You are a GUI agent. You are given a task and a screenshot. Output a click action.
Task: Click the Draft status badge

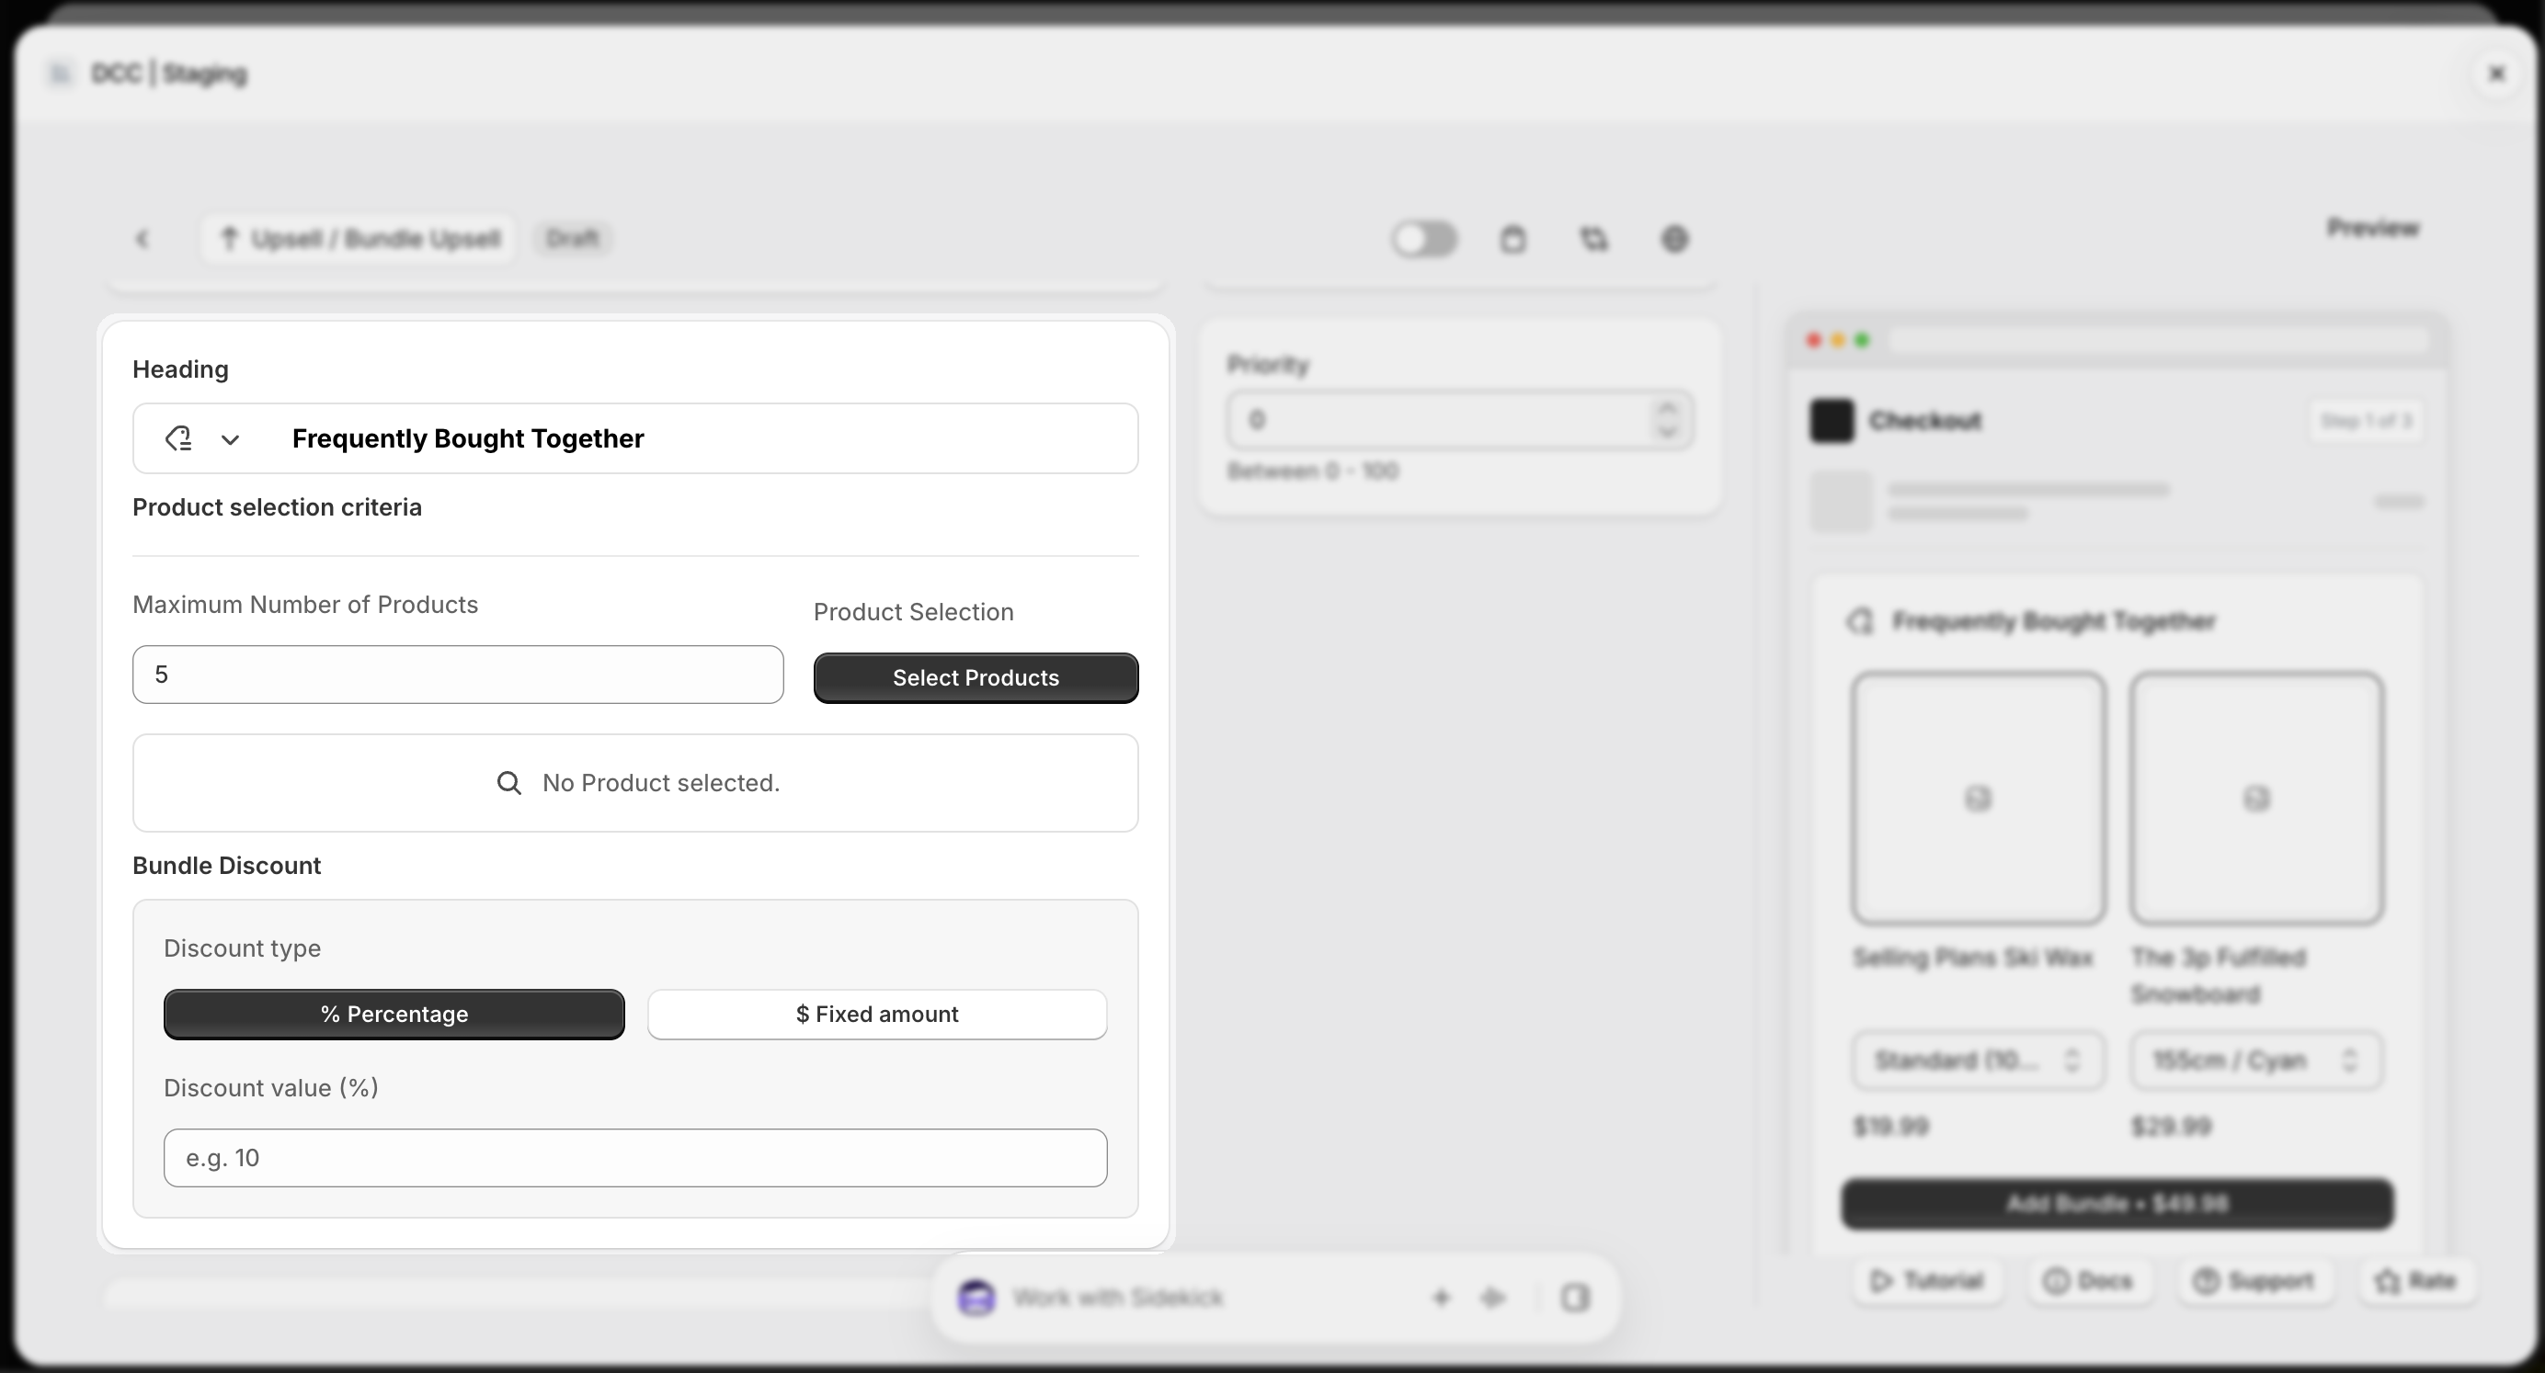coord(573,239)
